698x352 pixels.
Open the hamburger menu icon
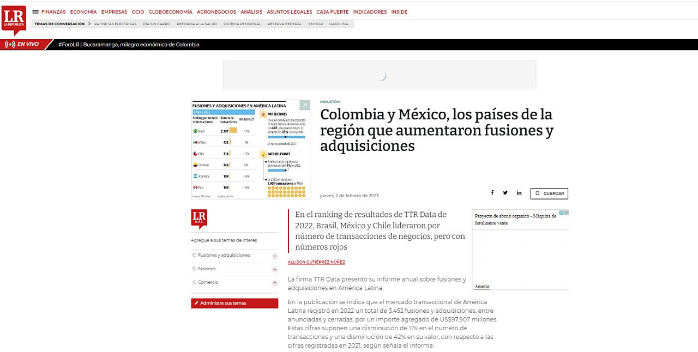coord(35,12)
